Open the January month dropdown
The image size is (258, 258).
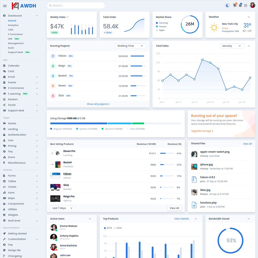tap(232, 46)
